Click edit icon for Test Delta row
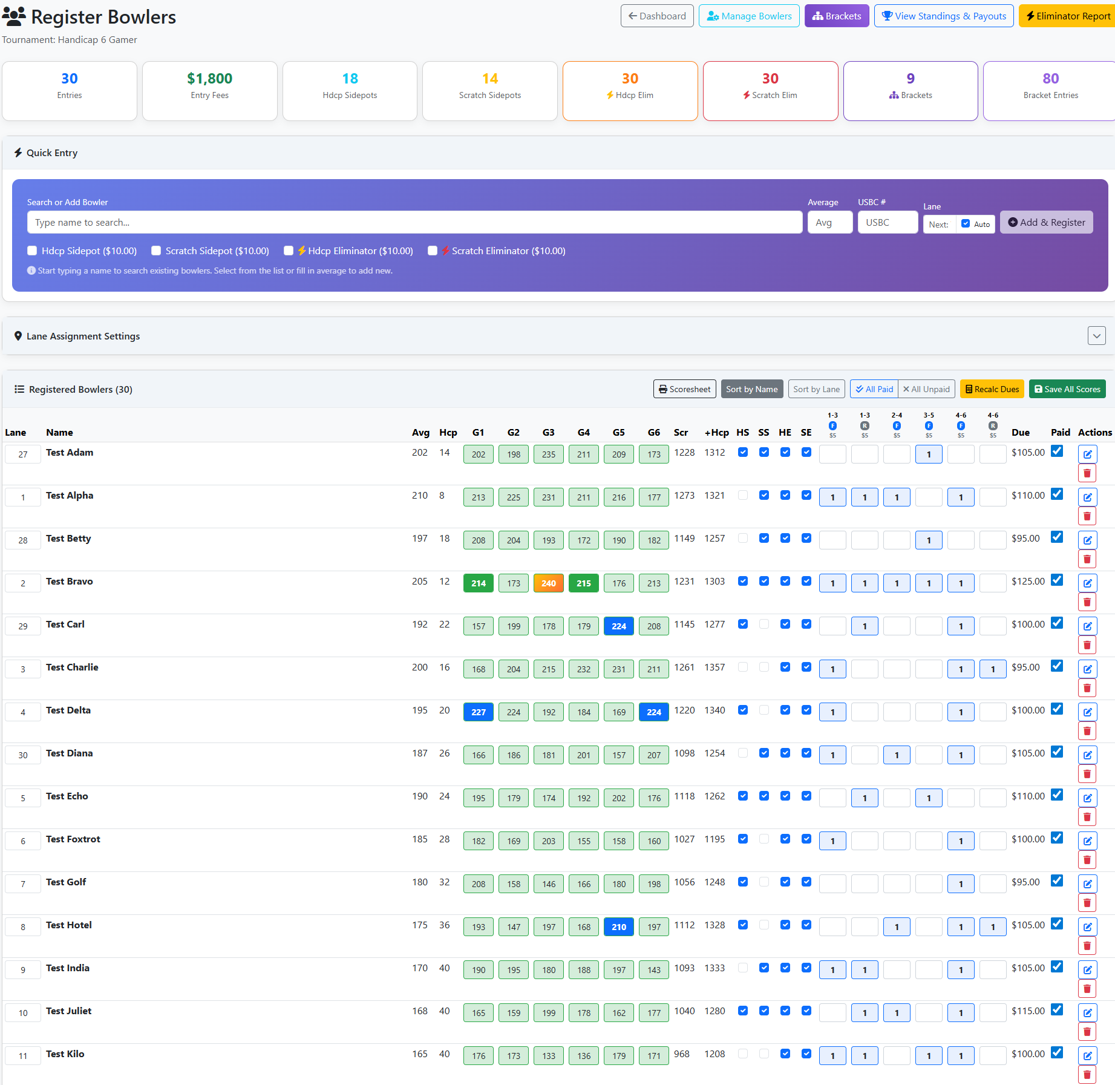 (x=1087, y=712)
